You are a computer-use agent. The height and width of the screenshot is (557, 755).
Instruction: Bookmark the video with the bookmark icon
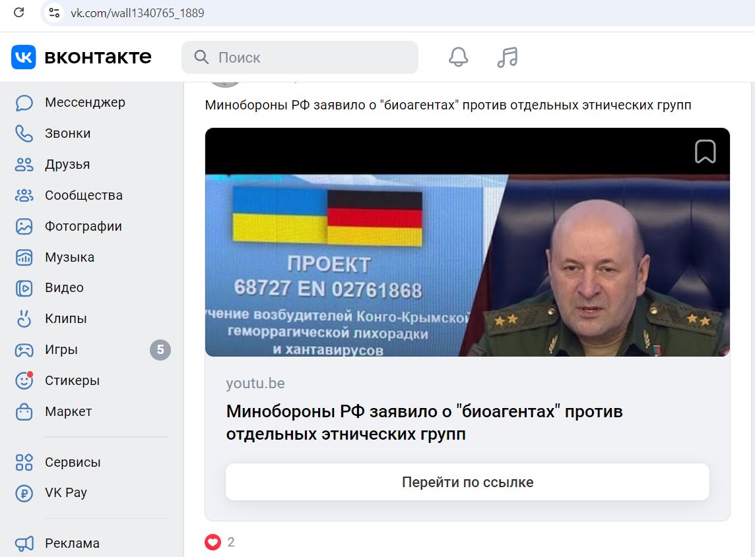[x=705, y=152]
